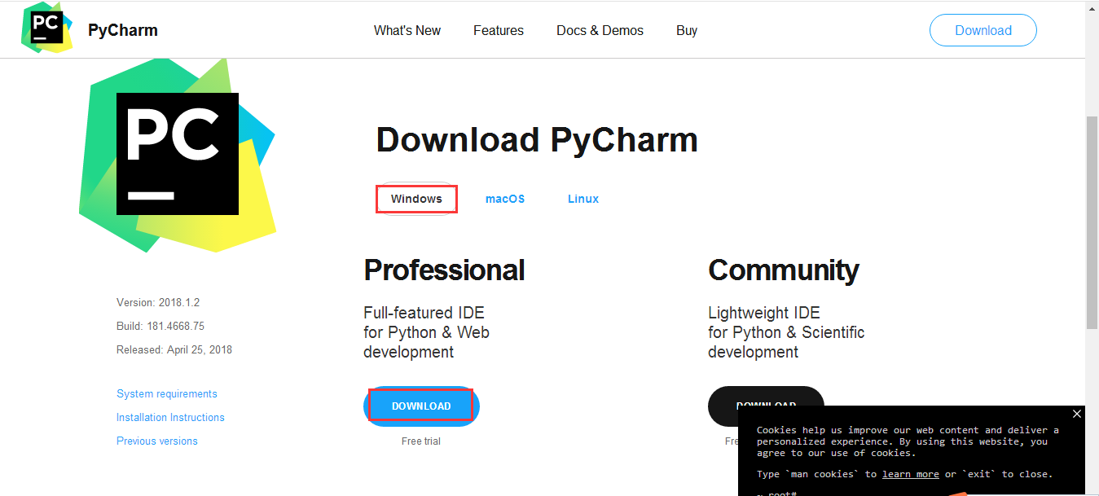Open the Buy page
Screen dimensions: 1099x496
[x=687, y=30]
